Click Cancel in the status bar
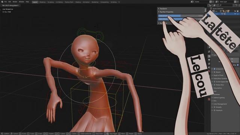The image size is (240, 135). [x=15, y=134]
